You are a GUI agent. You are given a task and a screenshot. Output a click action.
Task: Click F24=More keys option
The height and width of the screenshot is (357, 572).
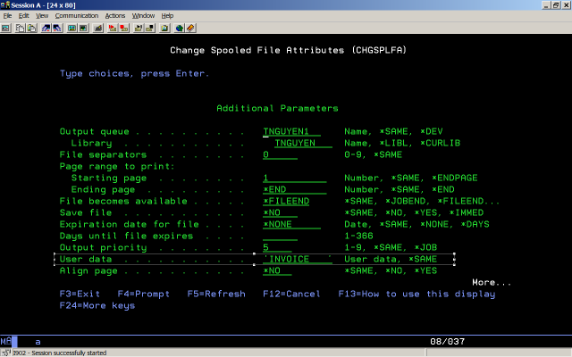click(97, 305)
